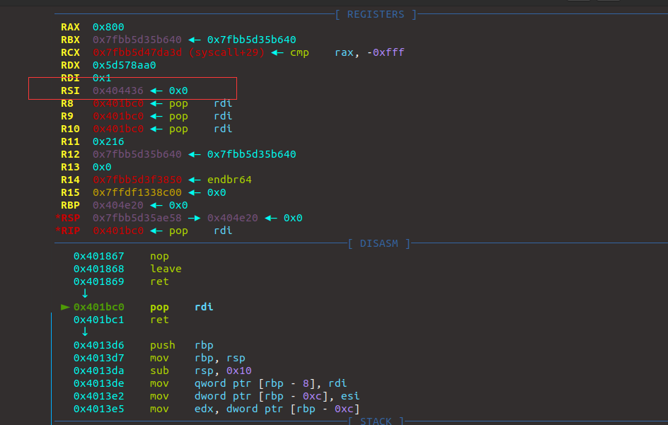Select the RSP address 0x7fbb5d35ae58

137,218
